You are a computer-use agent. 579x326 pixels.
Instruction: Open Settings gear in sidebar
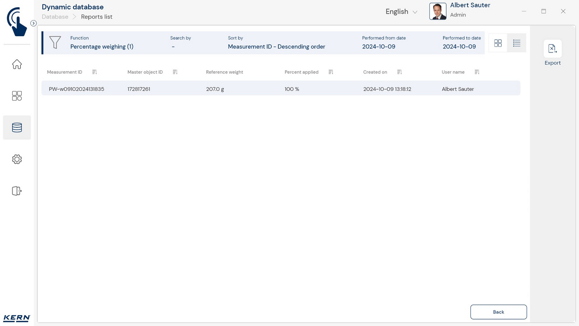click(x=17, y=159)
